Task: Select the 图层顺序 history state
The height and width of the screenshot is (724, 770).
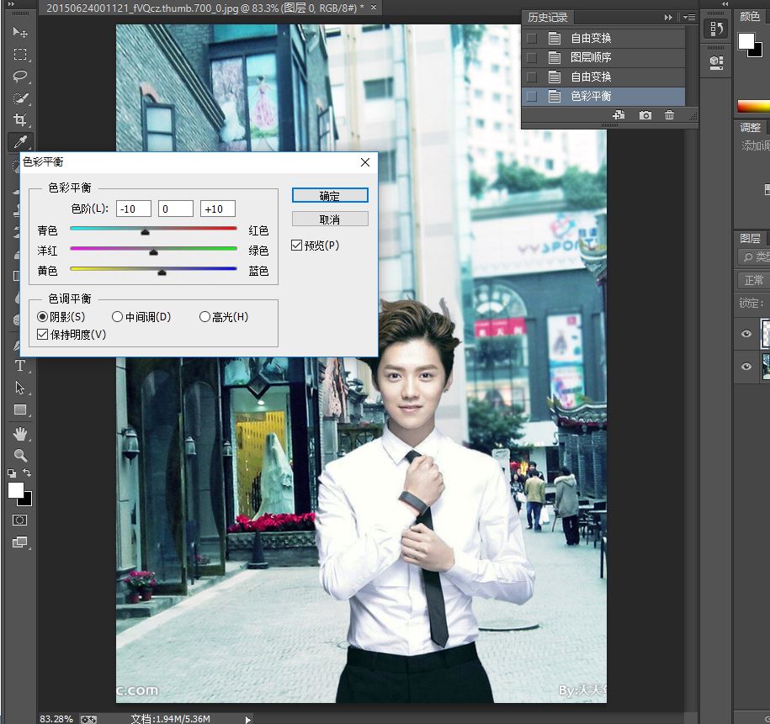Action: 603,57
